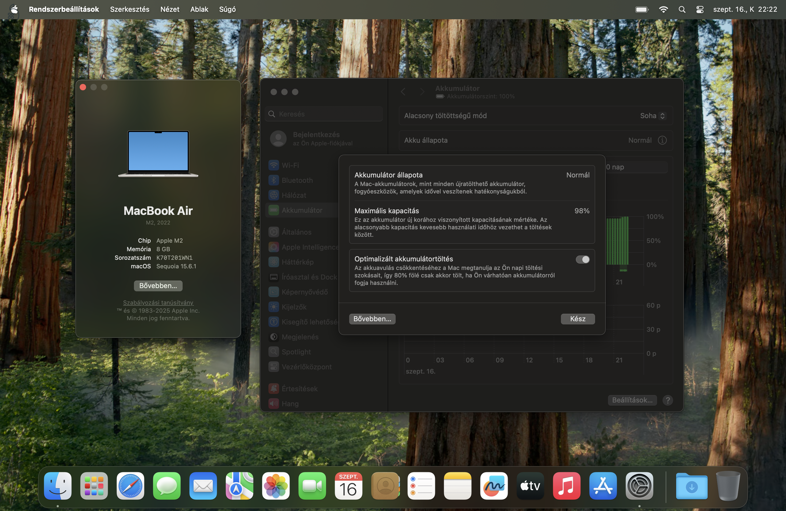Image resolution: width=786 pixels, height=511 pixels.
Task: Select Képernyővédő in settings sidebar
Action: point(302,292)
